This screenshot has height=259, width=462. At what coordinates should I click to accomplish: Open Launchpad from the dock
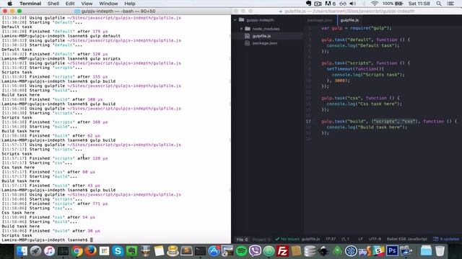pos(35,251)
